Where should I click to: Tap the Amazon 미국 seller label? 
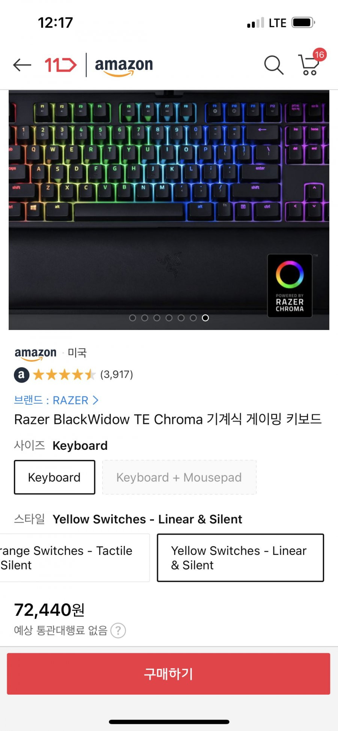[x=51, y=353]
